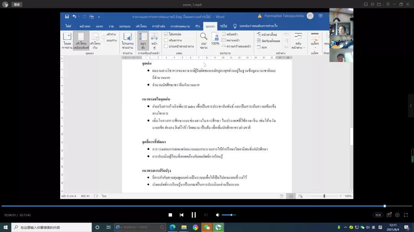The image size is (414, 232).
Task: Expand the Undo history dropdown arrow
Action: 79,16
